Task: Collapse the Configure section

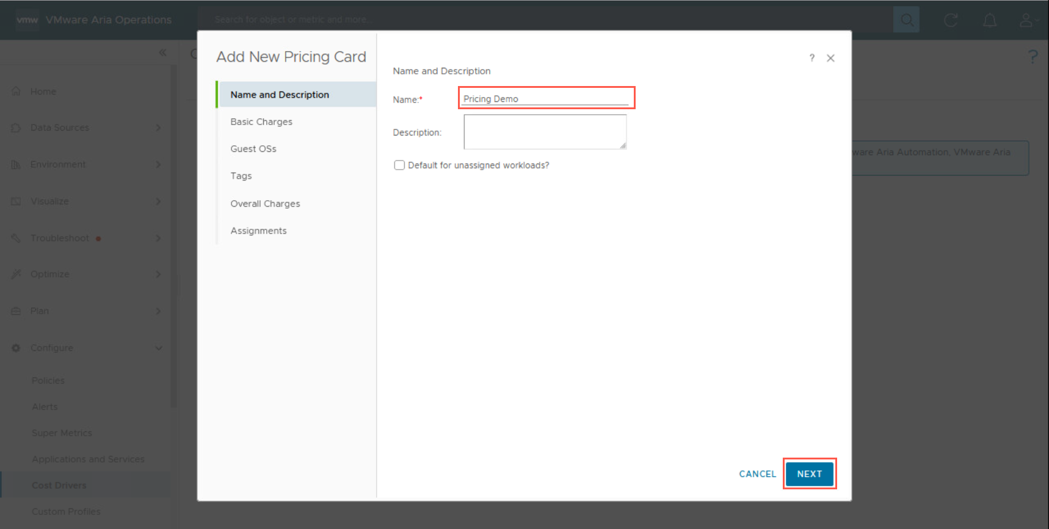Action: (x=158, y=348)
